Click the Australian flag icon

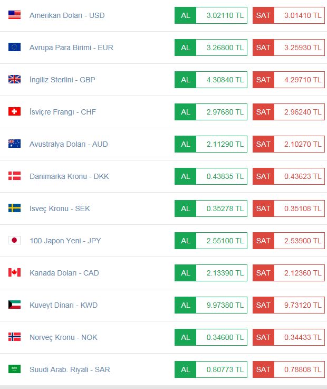tap(14, 144)
